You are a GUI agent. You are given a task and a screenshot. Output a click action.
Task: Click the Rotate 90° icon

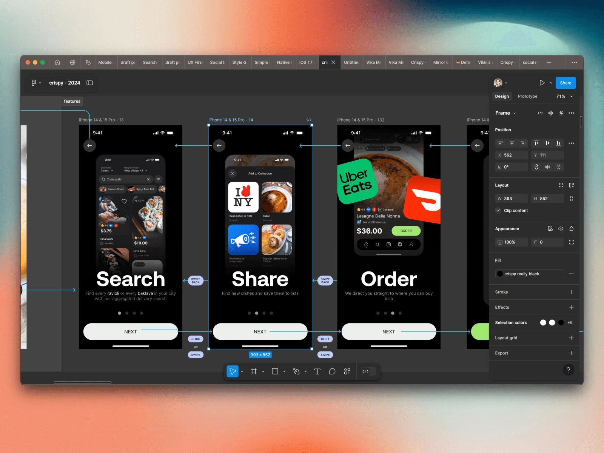(536, 167)
